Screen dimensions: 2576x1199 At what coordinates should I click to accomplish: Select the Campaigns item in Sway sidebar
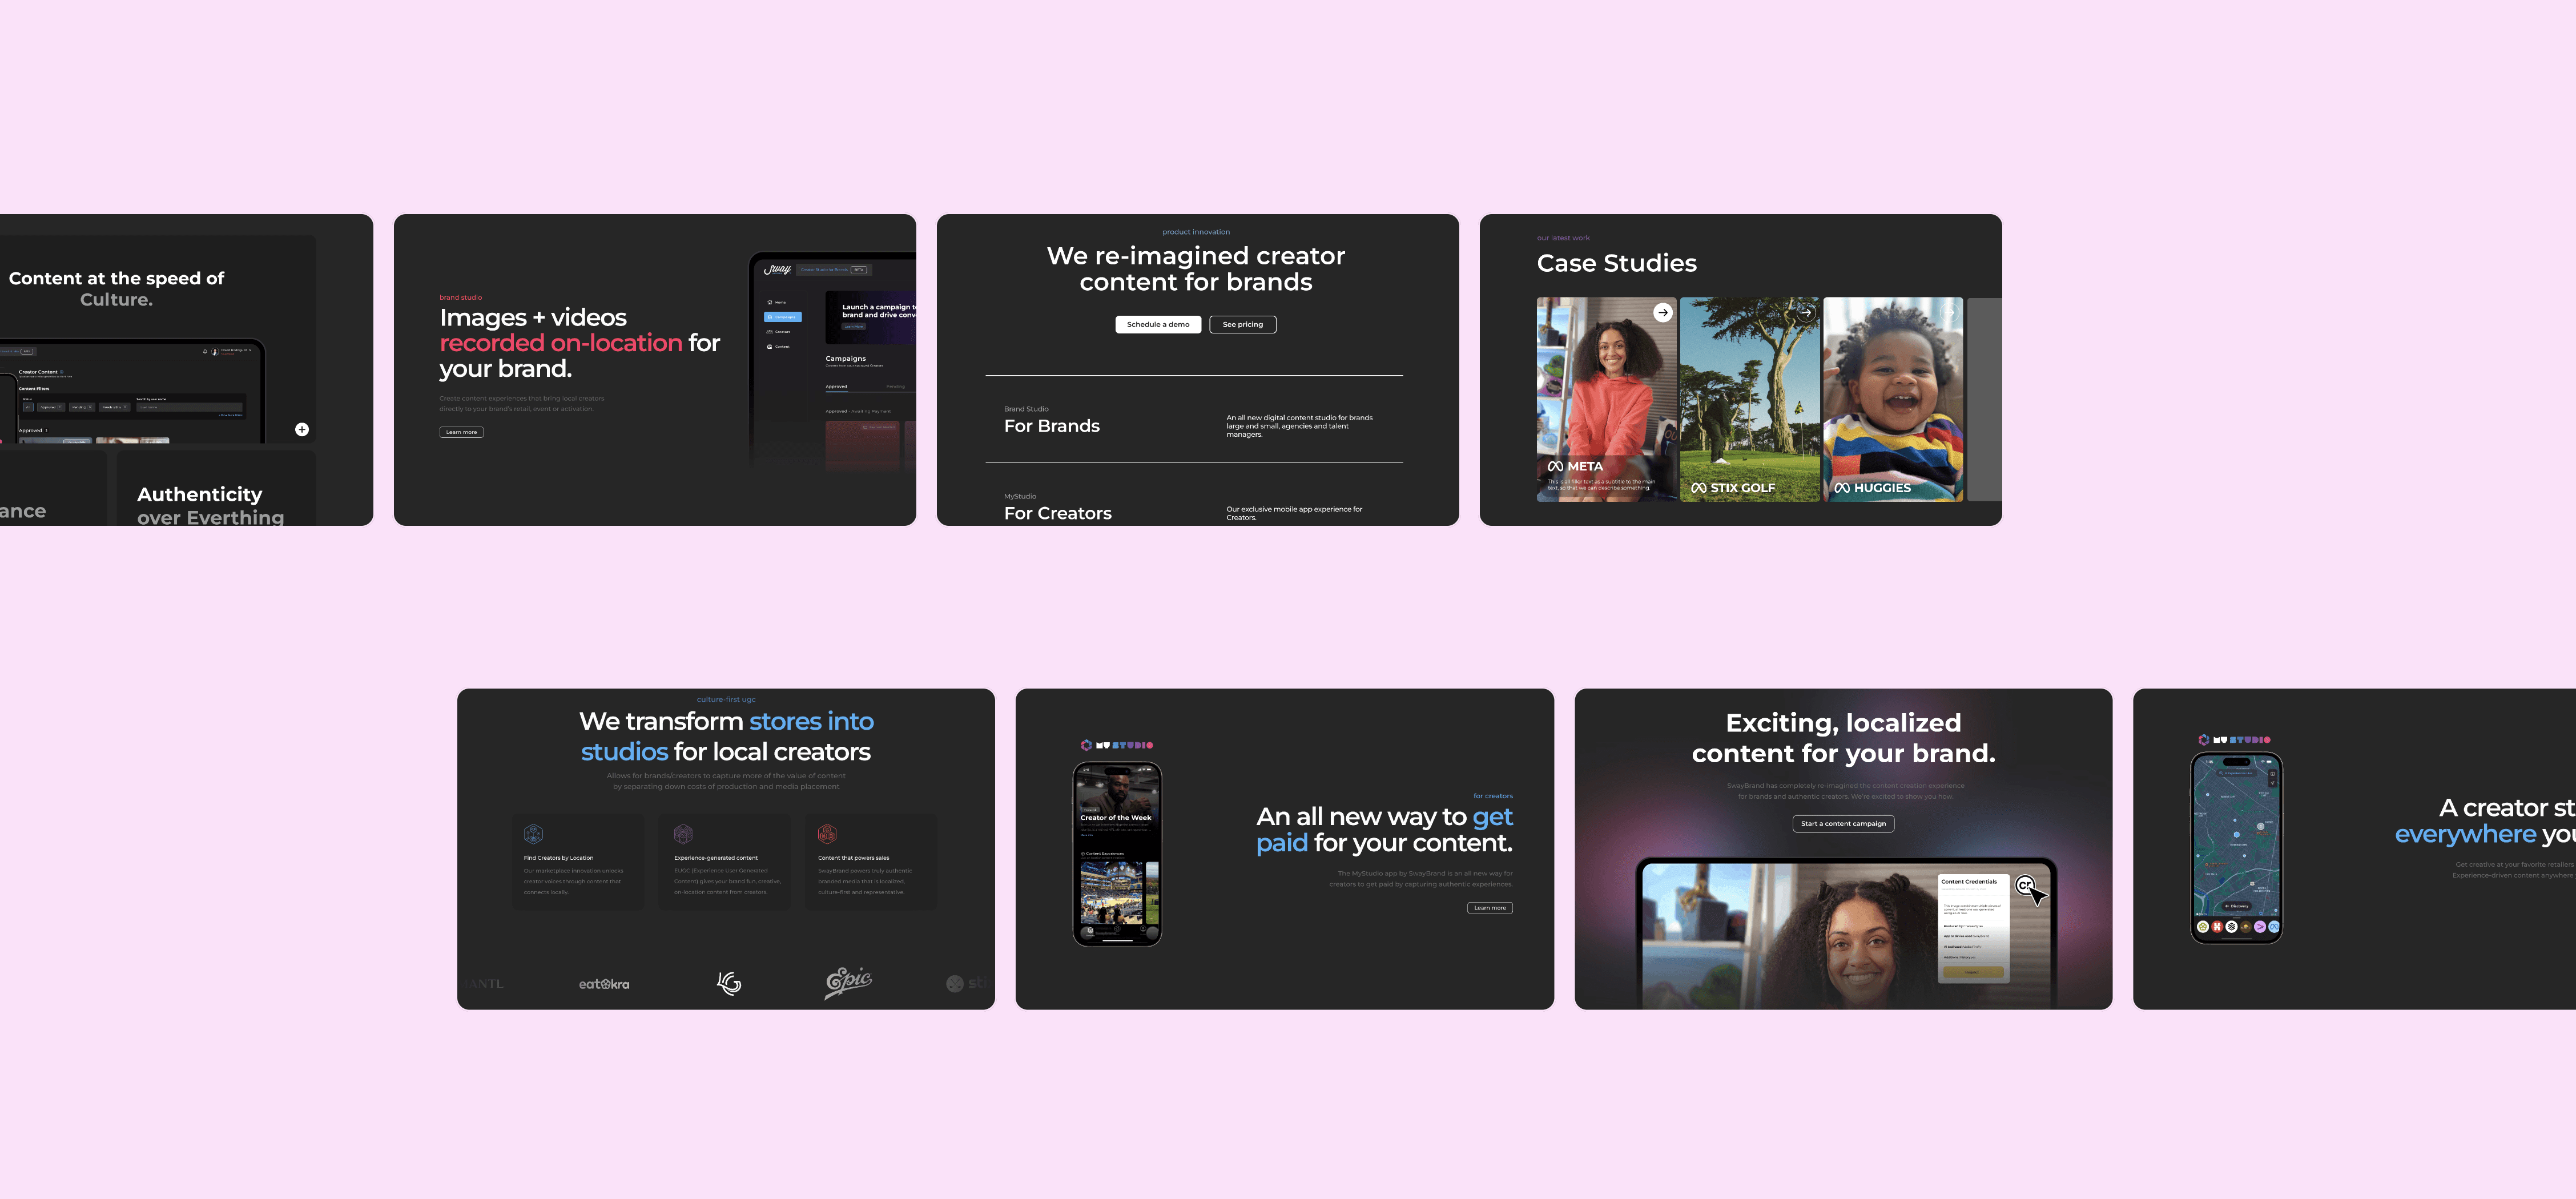(x=782, y=317)
